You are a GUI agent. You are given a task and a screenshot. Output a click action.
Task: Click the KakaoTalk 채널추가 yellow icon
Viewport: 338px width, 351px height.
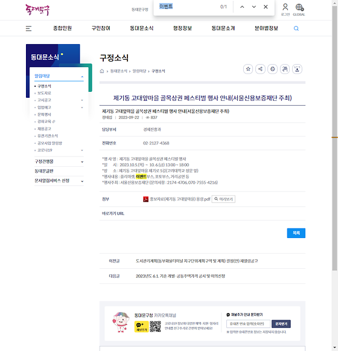[141, 327]
